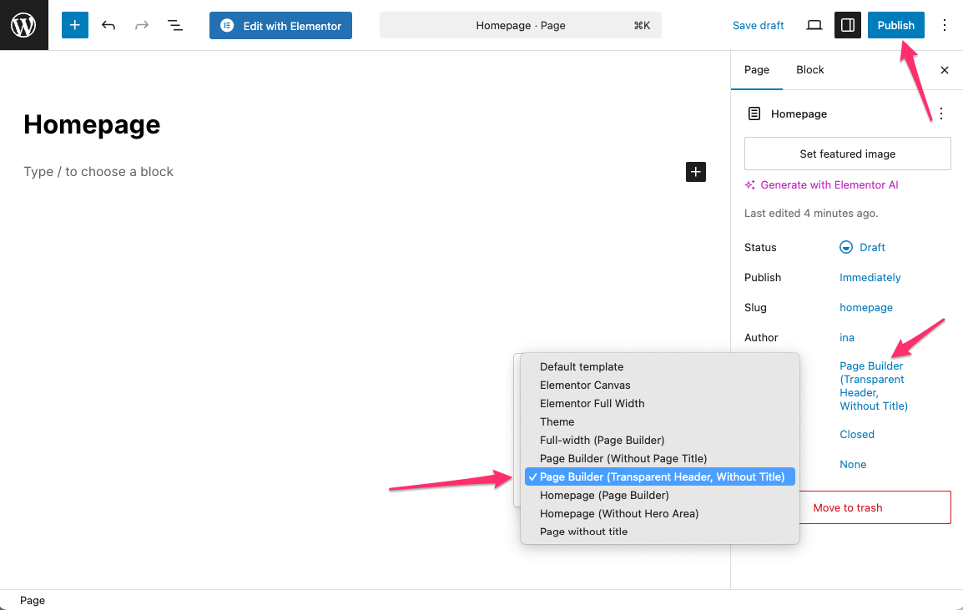
Task: Expand the Publish Immediately date picker
Action: click(x=870, y=278)
